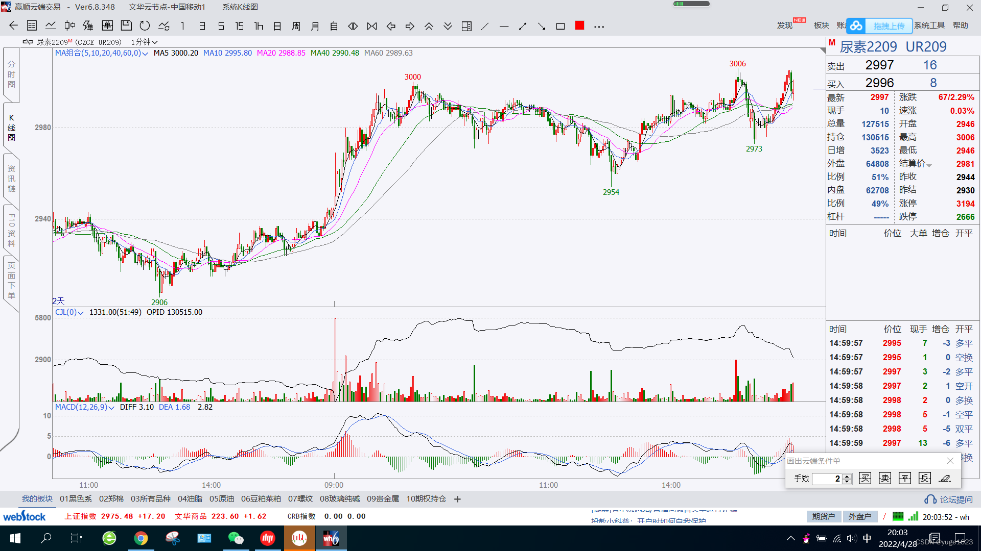Click the double chevron down icon

pyautogui.click(x=448, y=26)
